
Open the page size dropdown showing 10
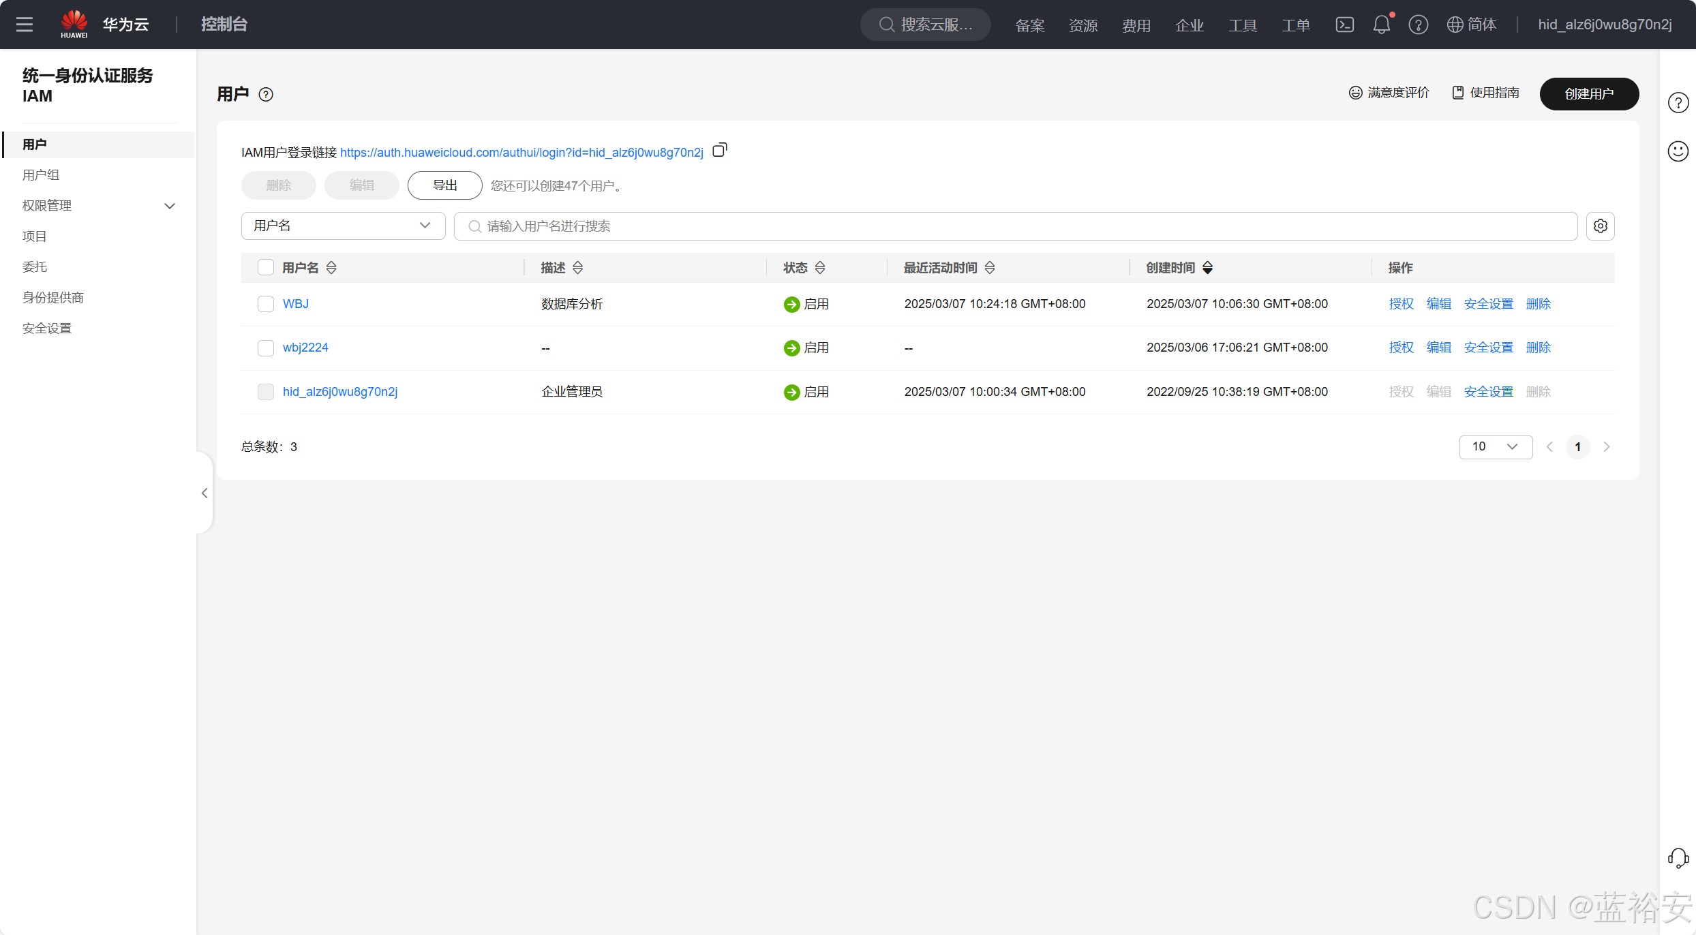click(x=1495, y=447)
